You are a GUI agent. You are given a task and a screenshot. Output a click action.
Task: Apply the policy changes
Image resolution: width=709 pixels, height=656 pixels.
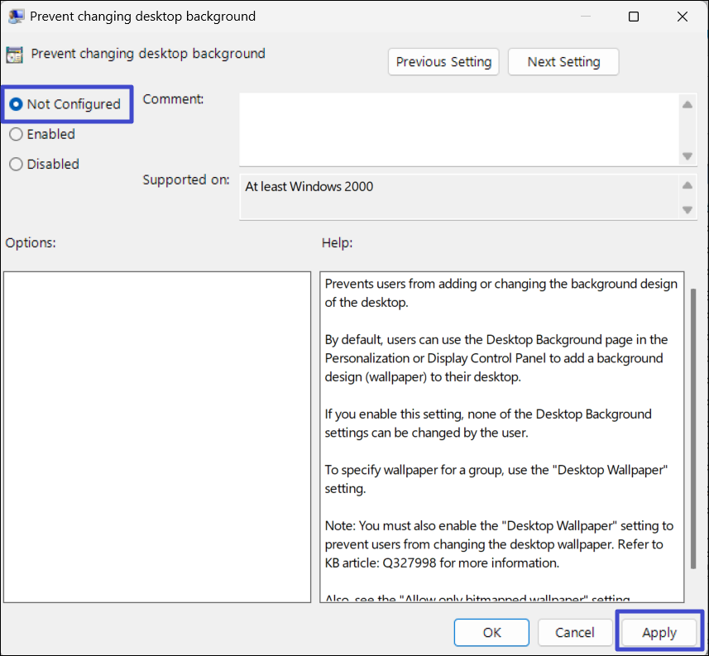coord(659,633)
